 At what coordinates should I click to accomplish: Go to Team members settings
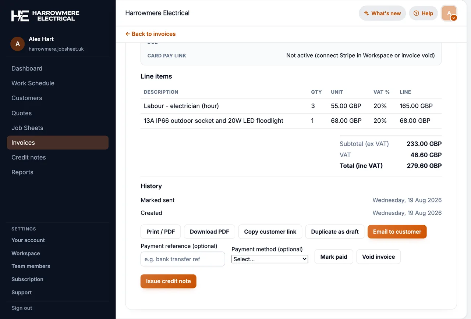[x=31, y=266]
